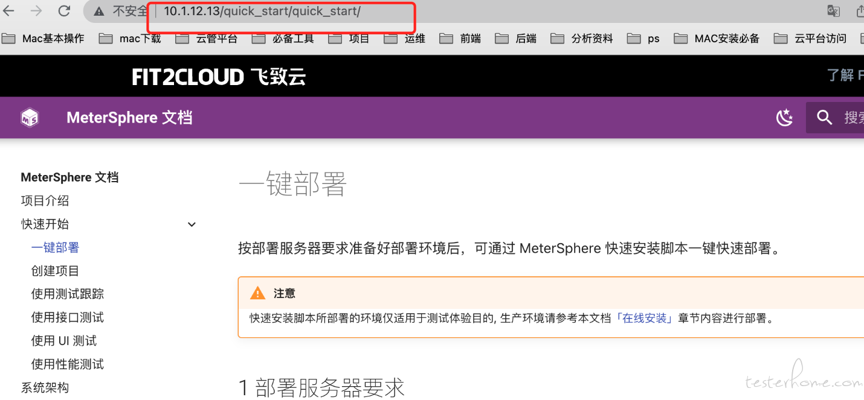Image resolution: width=864 pixels, height=400 pixels.
Task: Click the address bar URL text
Action: click(x=262, y=11)
